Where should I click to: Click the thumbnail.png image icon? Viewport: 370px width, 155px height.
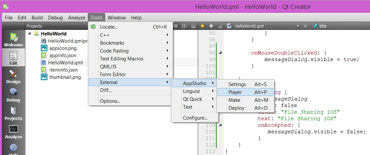pos(44,77)
